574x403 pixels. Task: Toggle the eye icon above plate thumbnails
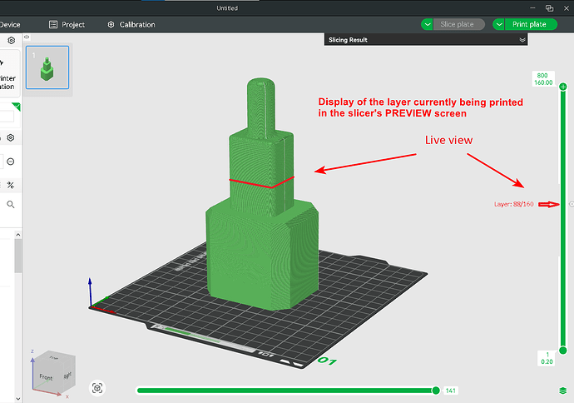[x=27, y=37]
